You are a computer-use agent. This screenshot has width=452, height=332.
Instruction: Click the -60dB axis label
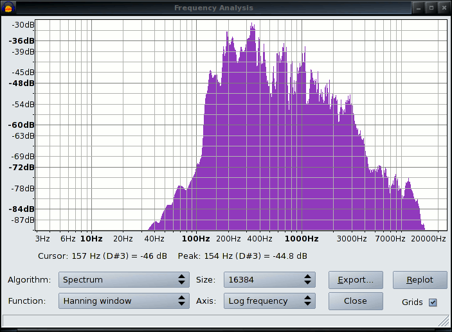tap(21, 125)
